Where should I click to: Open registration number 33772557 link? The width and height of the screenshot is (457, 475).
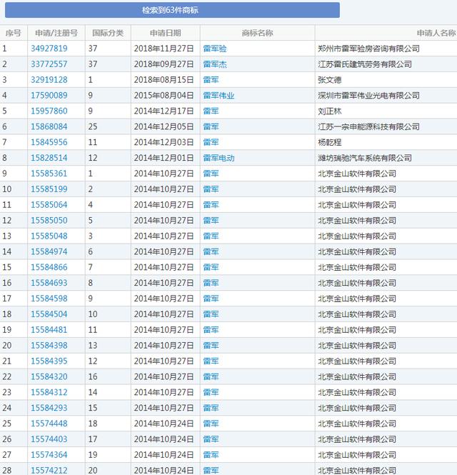tap(49, 64)
